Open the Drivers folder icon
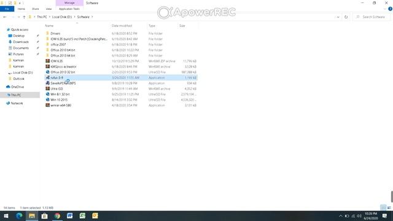393x221 pixels. click(x=47, y=33)
